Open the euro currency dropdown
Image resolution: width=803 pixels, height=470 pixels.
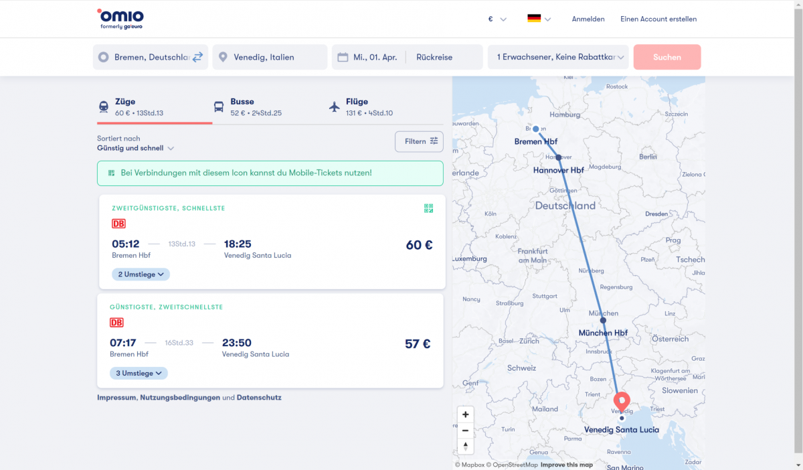click(497, 19)
